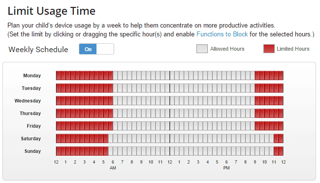This screenshot has height=183, width=320.
Task: Select Friday's first red cell at 9 PM
Action: [257, 126]
